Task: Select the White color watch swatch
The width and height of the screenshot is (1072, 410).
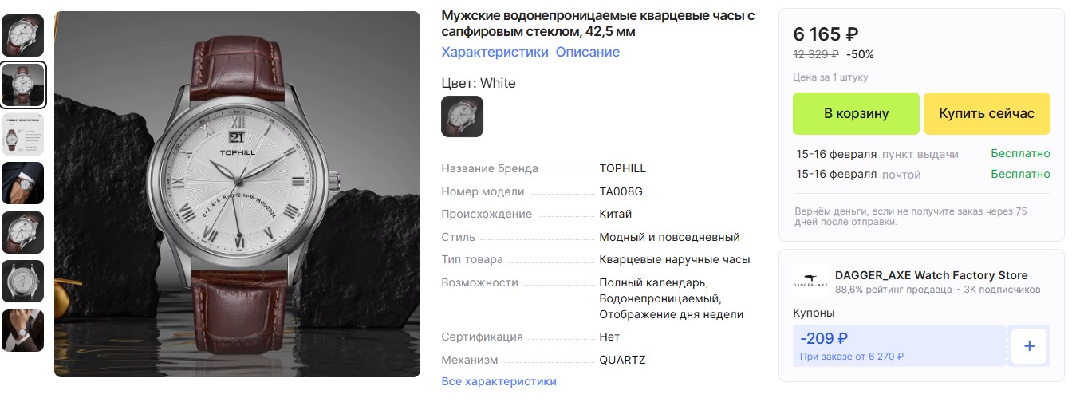Action: click(463, 116)
